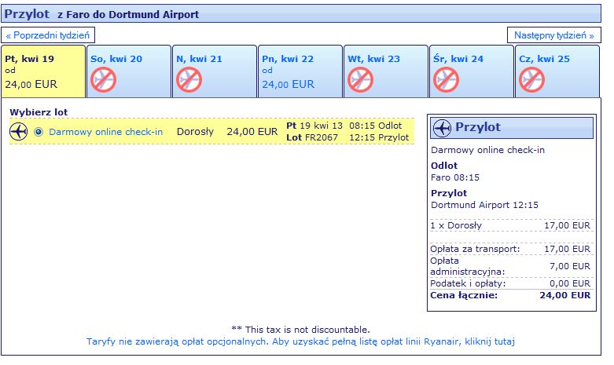Click 24,00 EUR fare in flight row
This screenshot has width=614, height=365.
pyautogui.click(x=252, y=132)
